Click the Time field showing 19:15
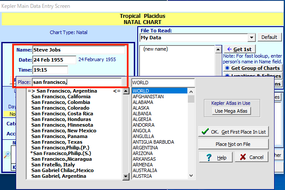 pyautogui.click(x=50, y=70)
